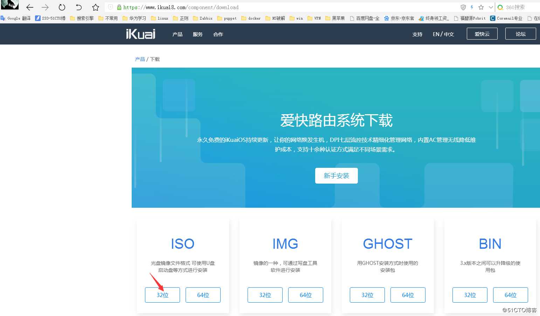Click the 产品 breadcrumb link
This screenshot has height=316, width=540.
coord(140,59)
